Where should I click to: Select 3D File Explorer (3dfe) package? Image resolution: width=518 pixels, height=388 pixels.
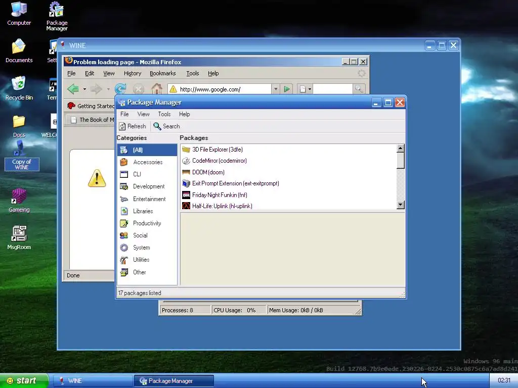click(x=288, y=150)
